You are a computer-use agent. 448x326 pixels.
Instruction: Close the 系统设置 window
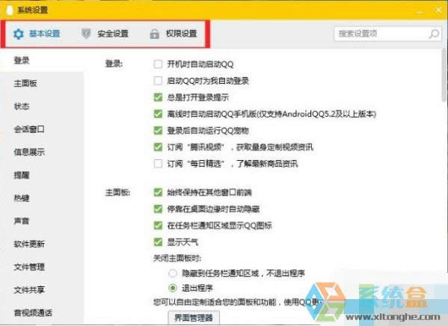(438, 10)
